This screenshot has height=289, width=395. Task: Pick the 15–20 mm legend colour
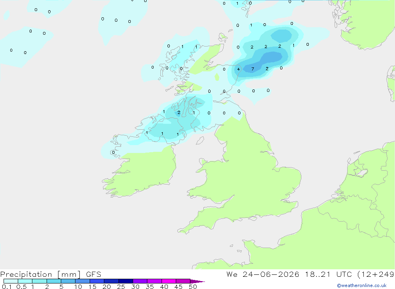[x=97, y=281]
